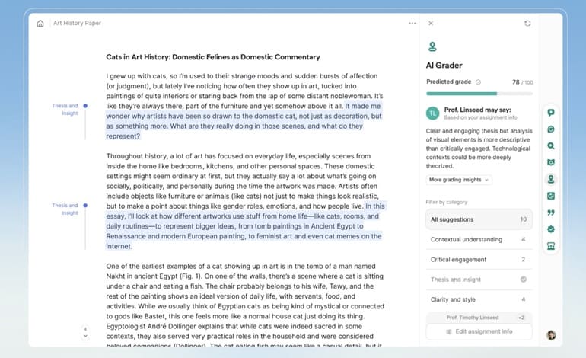This screenshot has height=358, width=586.
Task: Expand the suggestion counter chevron at bottom left
Action: point(85,334)
